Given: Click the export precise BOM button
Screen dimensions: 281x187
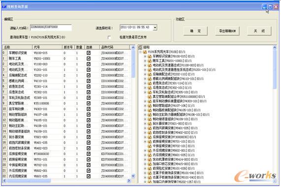Looking at the screenshot, I should 227,31.
